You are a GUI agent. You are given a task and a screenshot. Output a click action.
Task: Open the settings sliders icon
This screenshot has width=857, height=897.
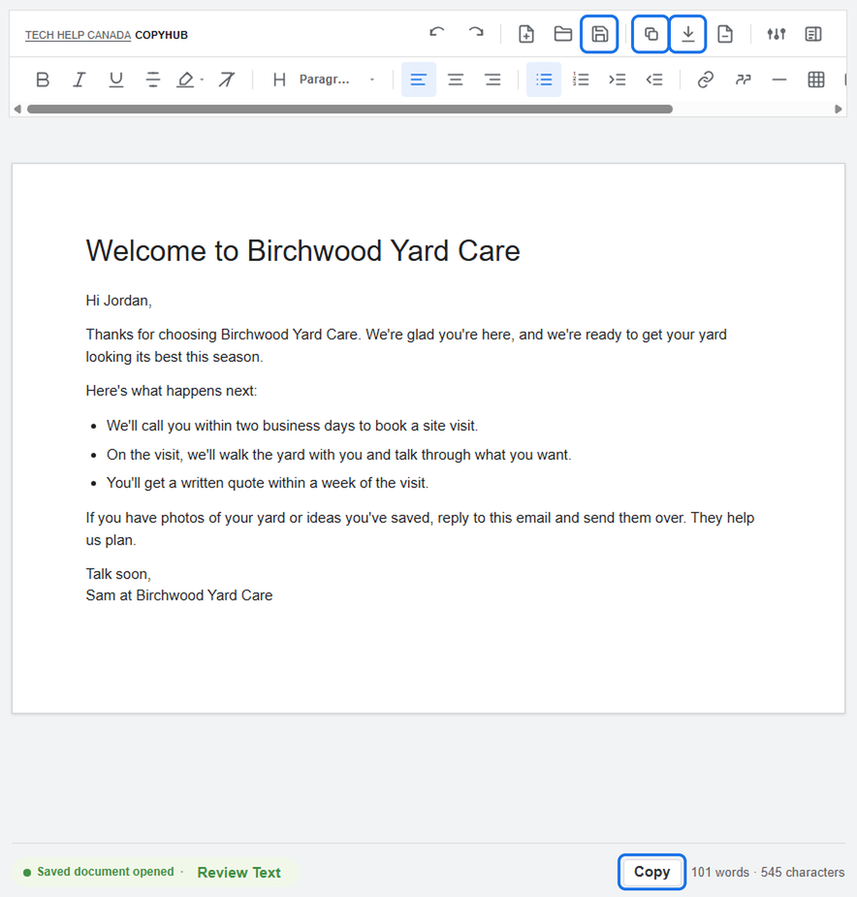777,34
